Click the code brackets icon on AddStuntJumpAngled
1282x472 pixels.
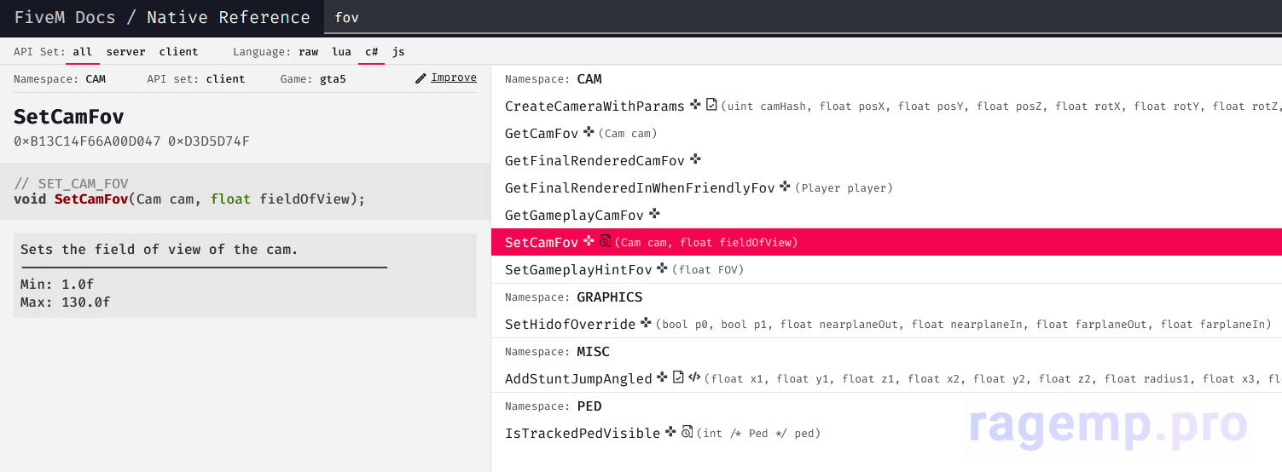694,377
